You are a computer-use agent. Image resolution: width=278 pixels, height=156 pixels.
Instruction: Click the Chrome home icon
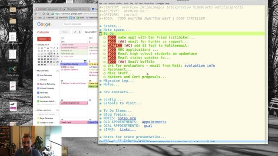tap(48, 13)
